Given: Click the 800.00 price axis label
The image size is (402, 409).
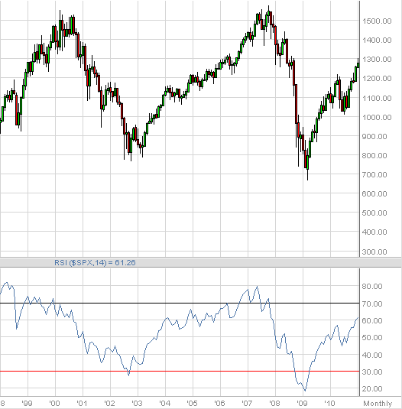Looking at the screenshot, I should point(374,155).
